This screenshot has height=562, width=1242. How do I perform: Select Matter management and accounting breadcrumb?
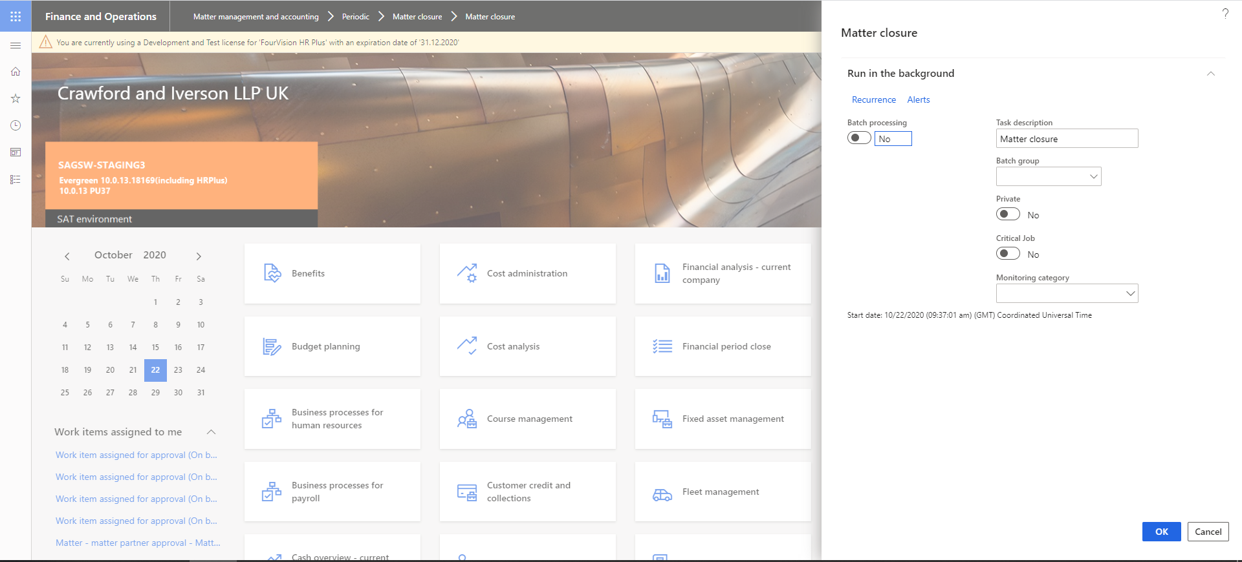point(256,17)
